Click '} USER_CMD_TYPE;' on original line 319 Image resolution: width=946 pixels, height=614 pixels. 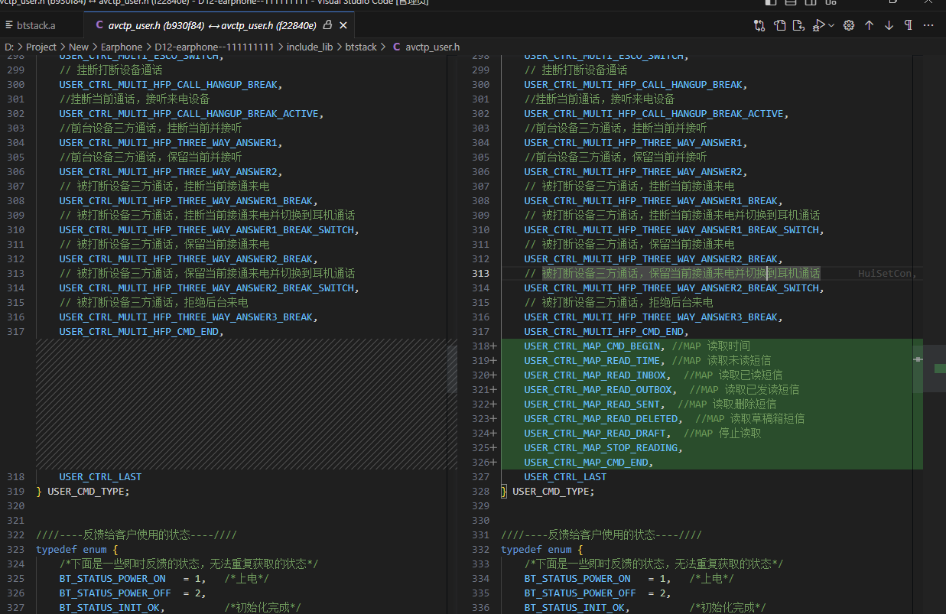point(83,491)
